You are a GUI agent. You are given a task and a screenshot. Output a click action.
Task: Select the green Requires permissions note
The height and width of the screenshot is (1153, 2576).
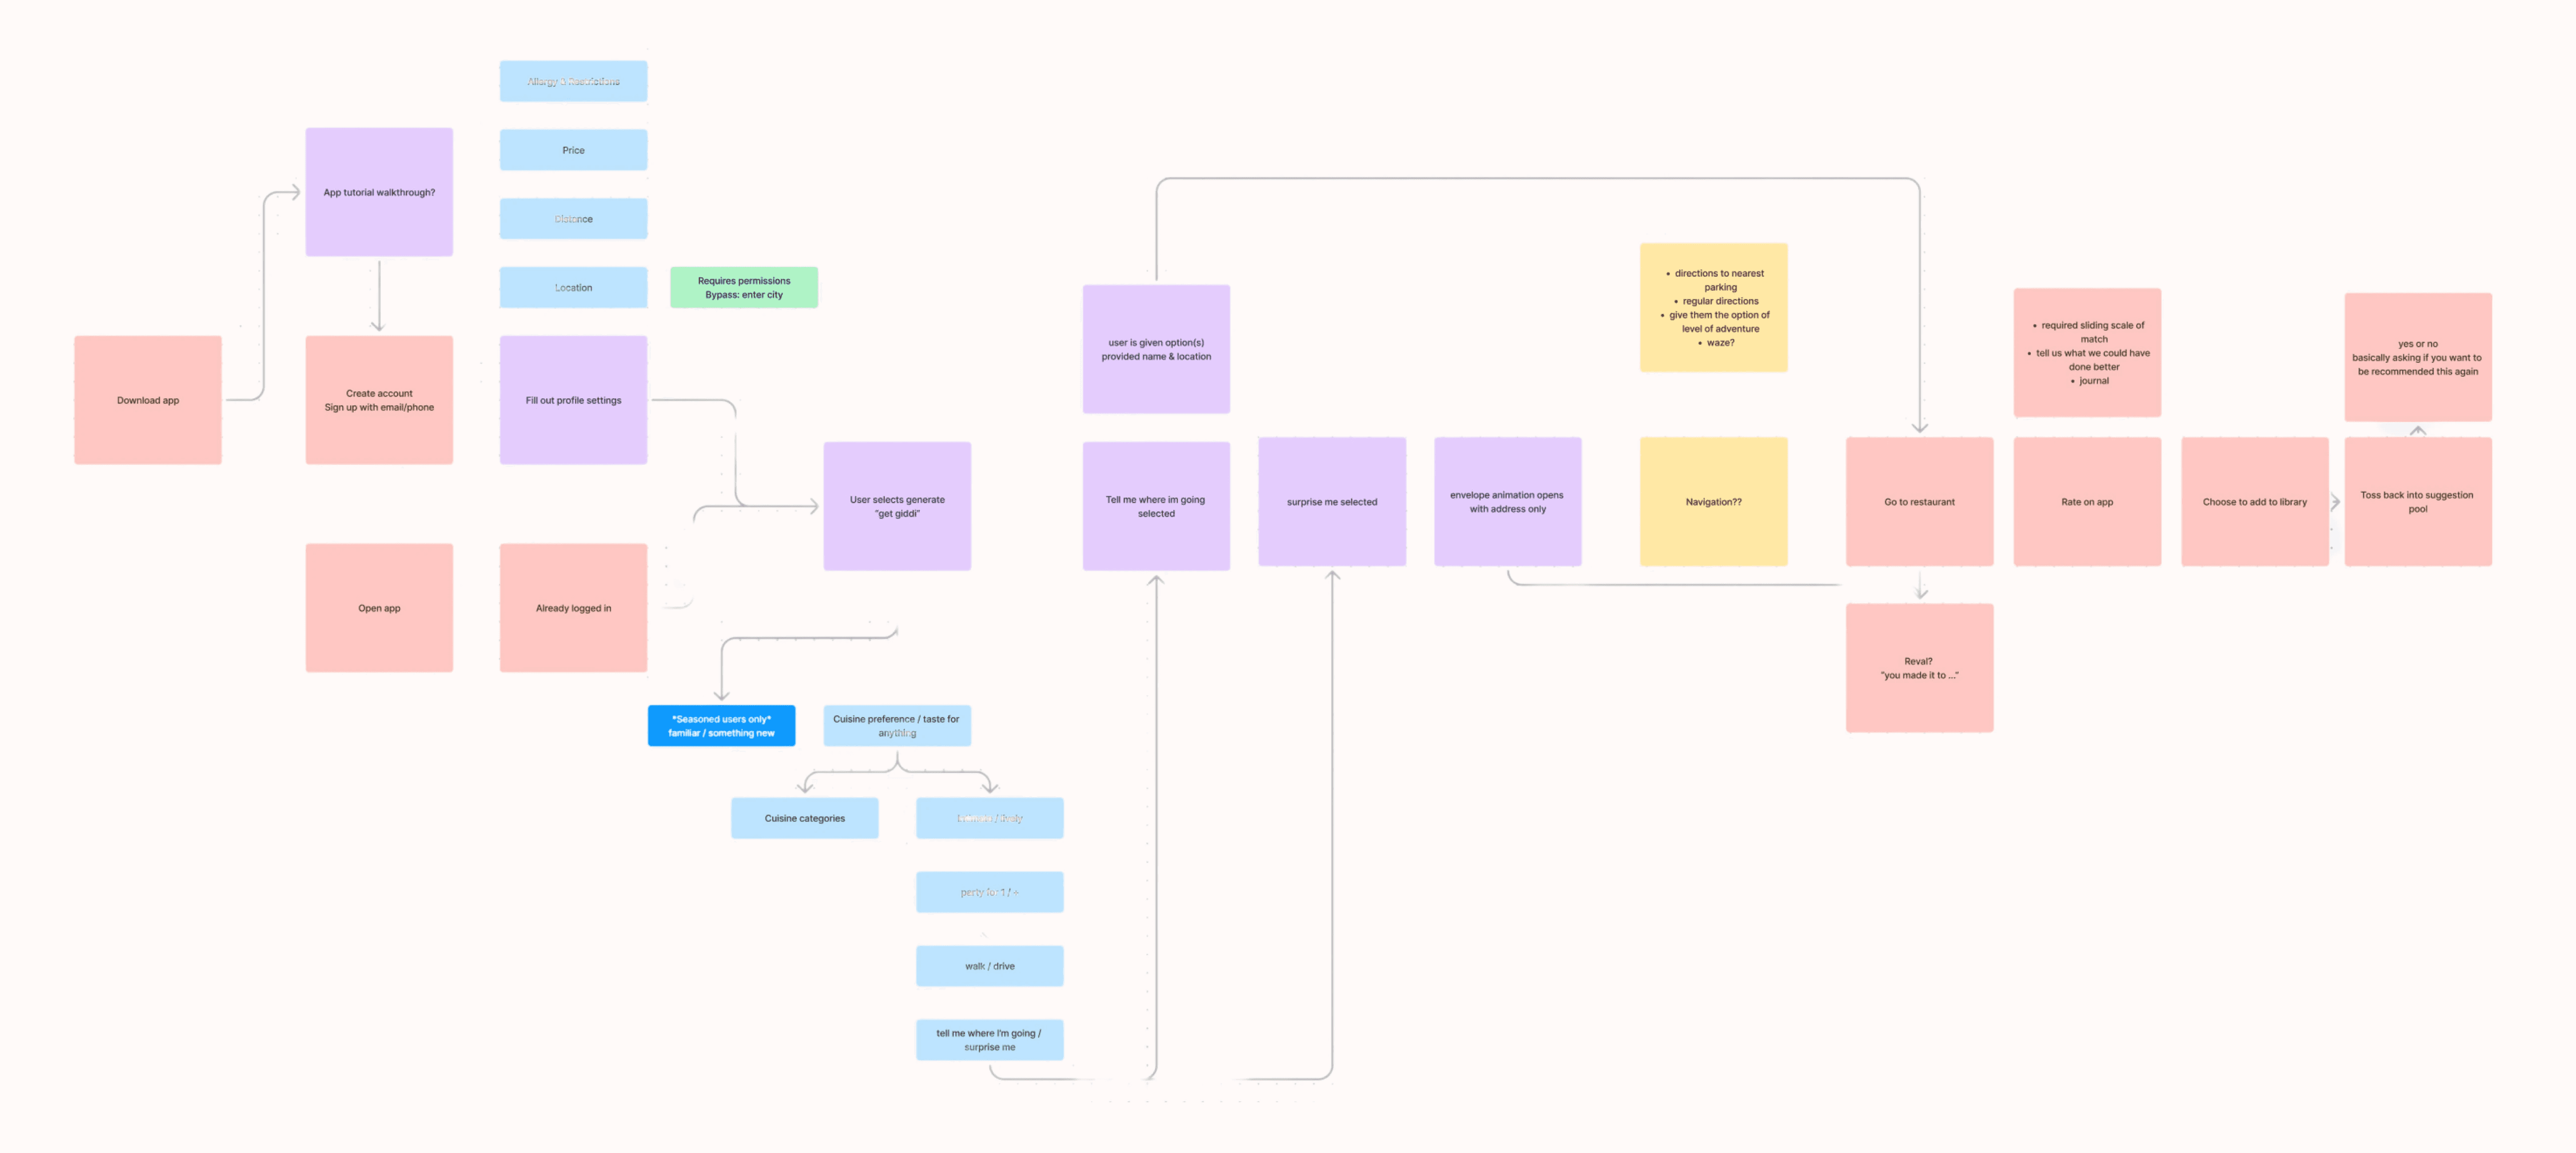click(743, 288)
